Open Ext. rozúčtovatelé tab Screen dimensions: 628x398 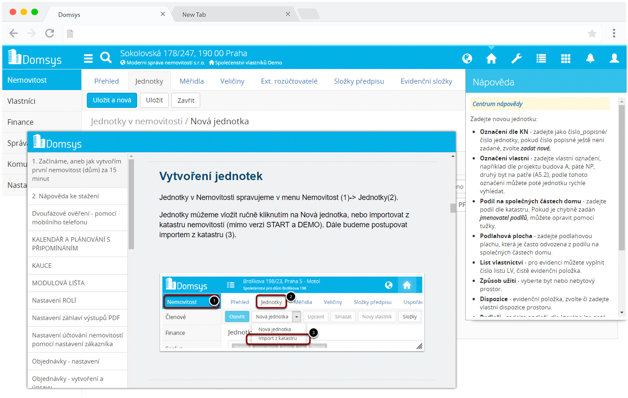click(289, 81)
